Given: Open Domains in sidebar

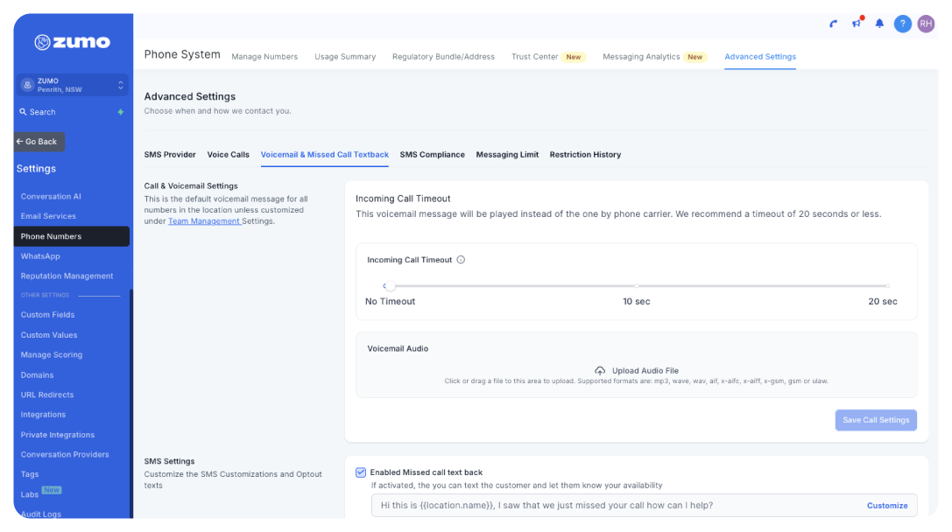Looking at the screenshot, I should coord(37,374).
